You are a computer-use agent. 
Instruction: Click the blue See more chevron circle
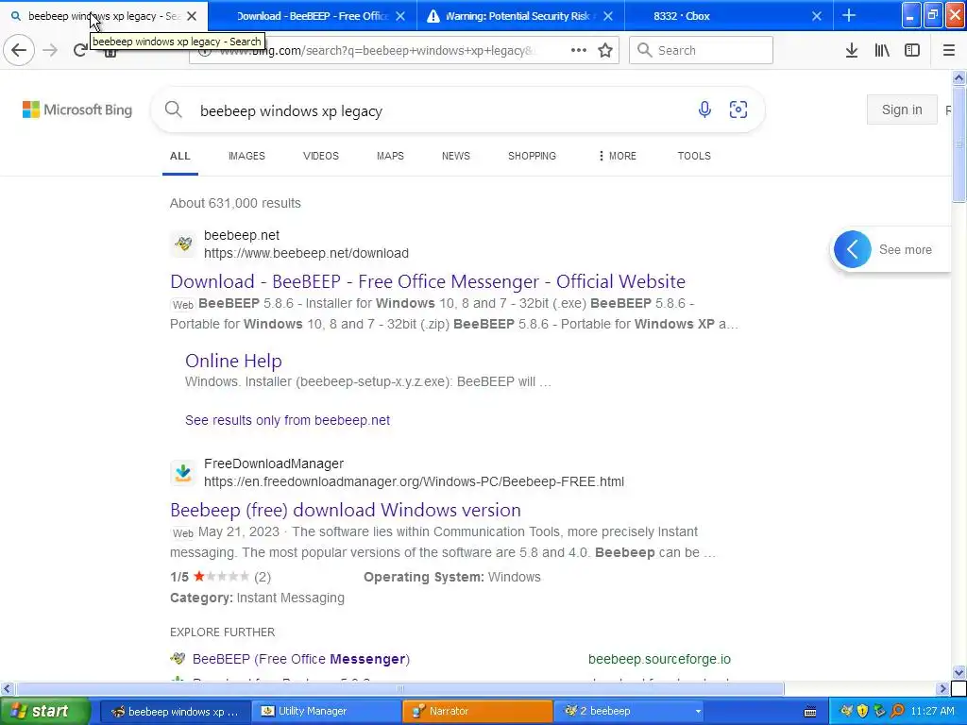(x=853, y=249)
